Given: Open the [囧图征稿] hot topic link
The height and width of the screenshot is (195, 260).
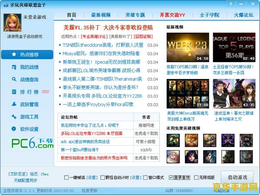Looking at the screenshot, I should (143, 36).
